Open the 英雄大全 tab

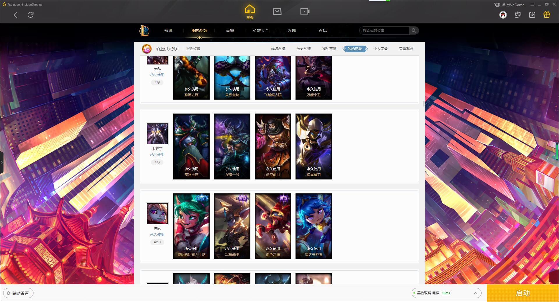[x=261, y=30]
